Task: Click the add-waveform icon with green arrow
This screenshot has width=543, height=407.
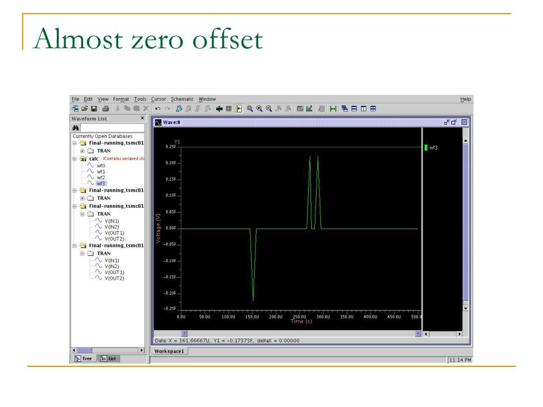Action: [x=179, y=109]
